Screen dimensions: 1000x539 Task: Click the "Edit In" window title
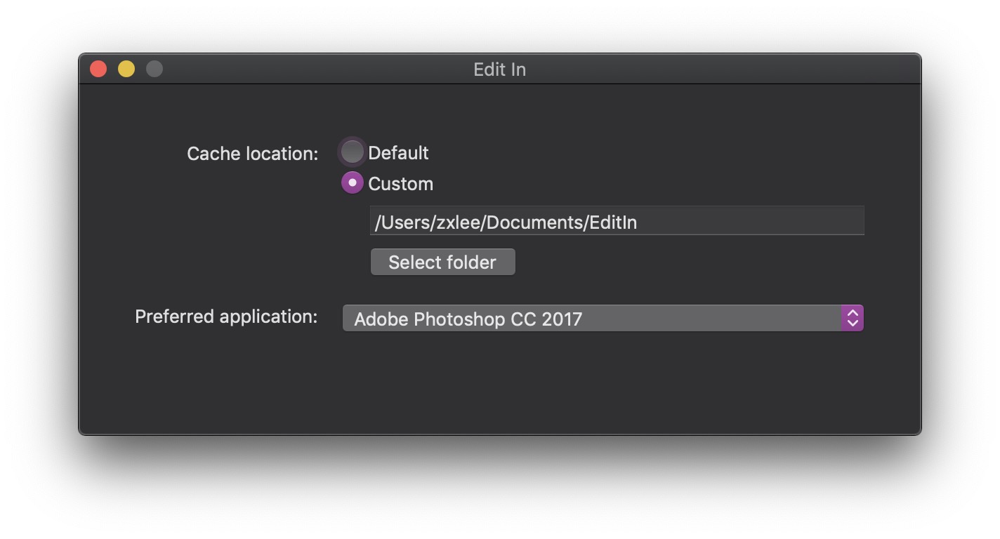tap(499, 69)
